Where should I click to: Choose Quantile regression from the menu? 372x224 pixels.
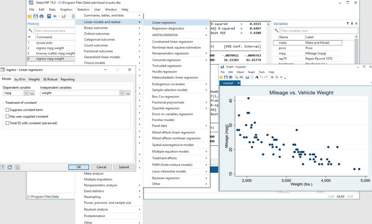click(x=177, y=109)
